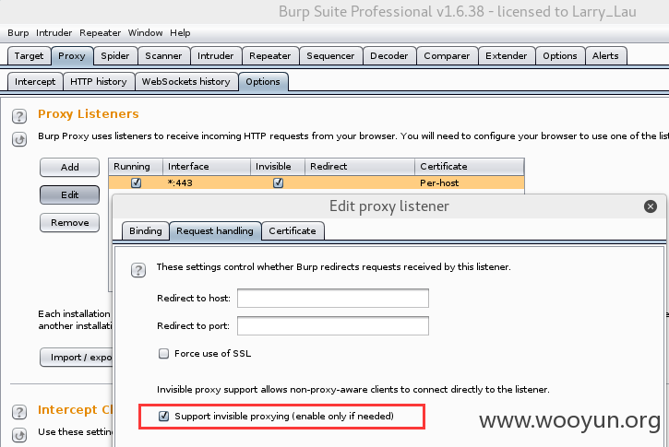The image size is (669, 447).
Task: Click the Running column header
Action: [136, 167]
